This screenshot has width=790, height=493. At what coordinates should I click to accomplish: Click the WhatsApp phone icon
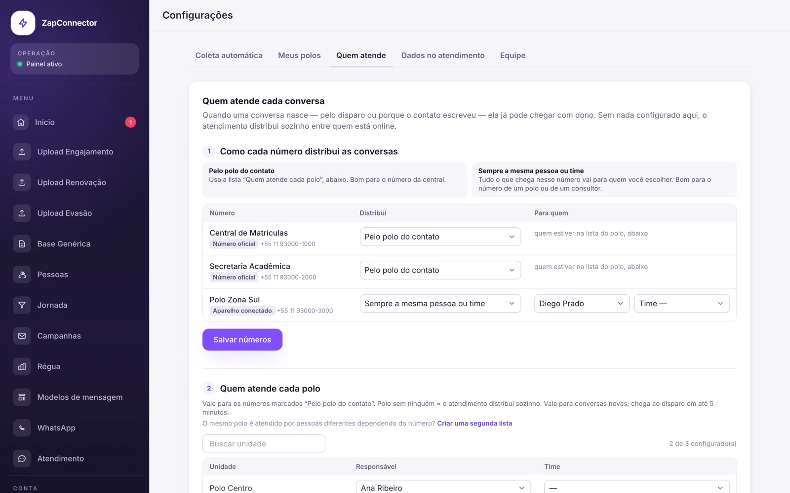coord(22,428)
